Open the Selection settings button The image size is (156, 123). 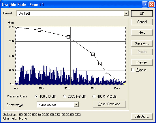(x=142, y=116)
